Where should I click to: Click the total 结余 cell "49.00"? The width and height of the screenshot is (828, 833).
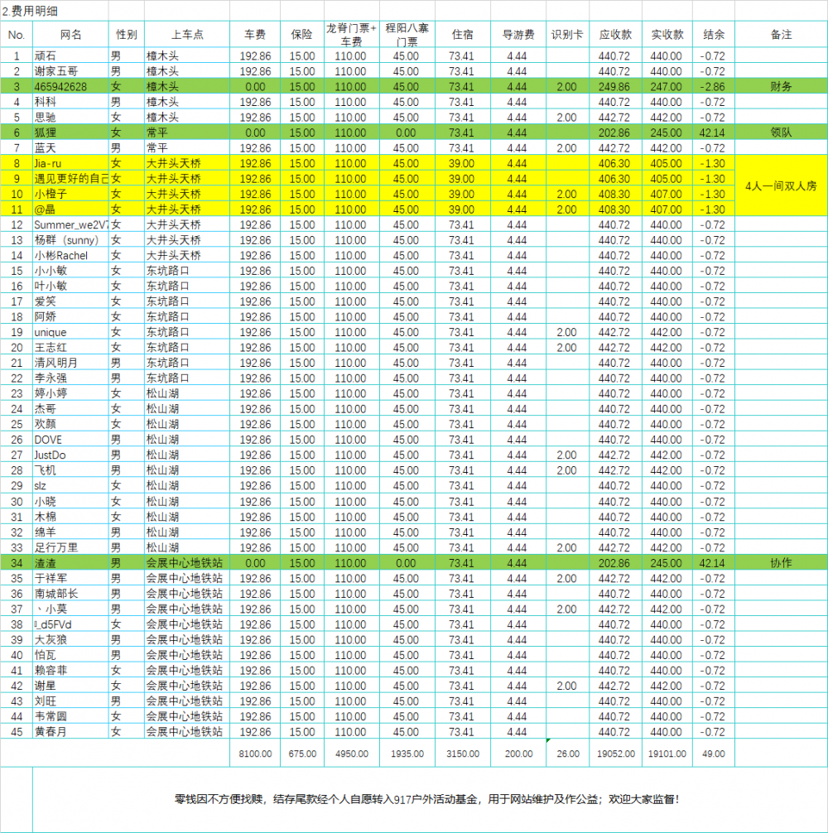point(712,754)
